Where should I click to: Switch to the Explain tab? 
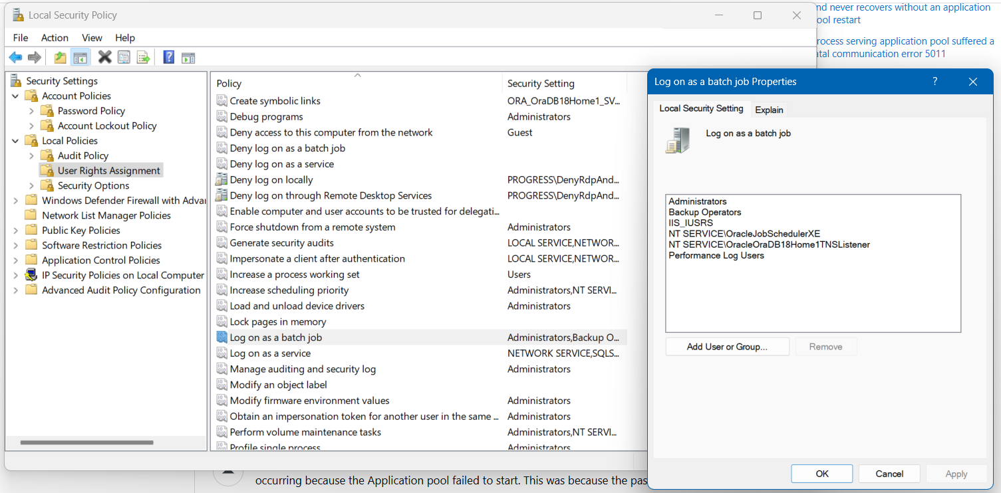pyautogui.click(x=769, y=109)
